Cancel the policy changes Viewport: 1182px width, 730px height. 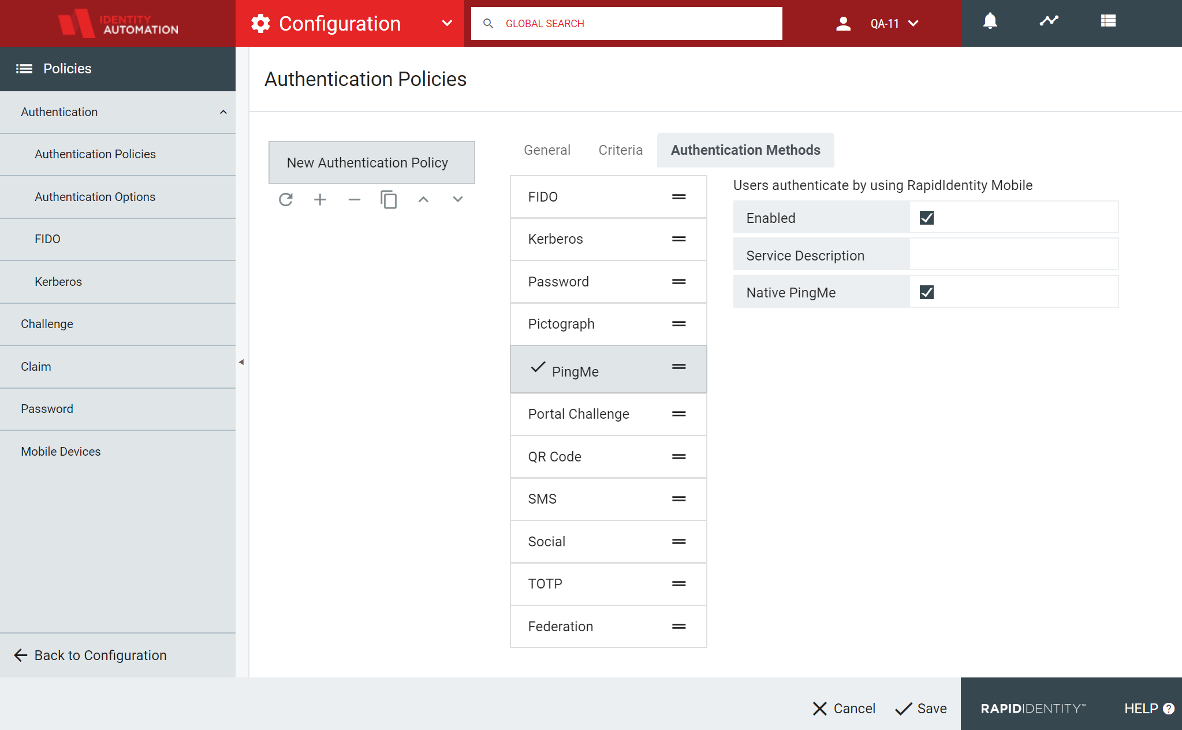coord(844,709)
